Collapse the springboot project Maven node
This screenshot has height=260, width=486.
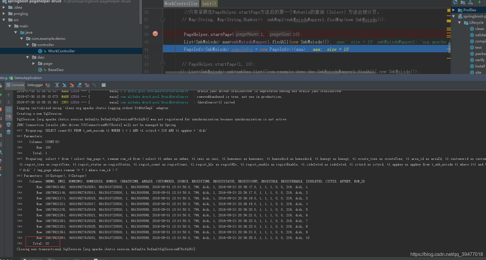pos(454,16)
